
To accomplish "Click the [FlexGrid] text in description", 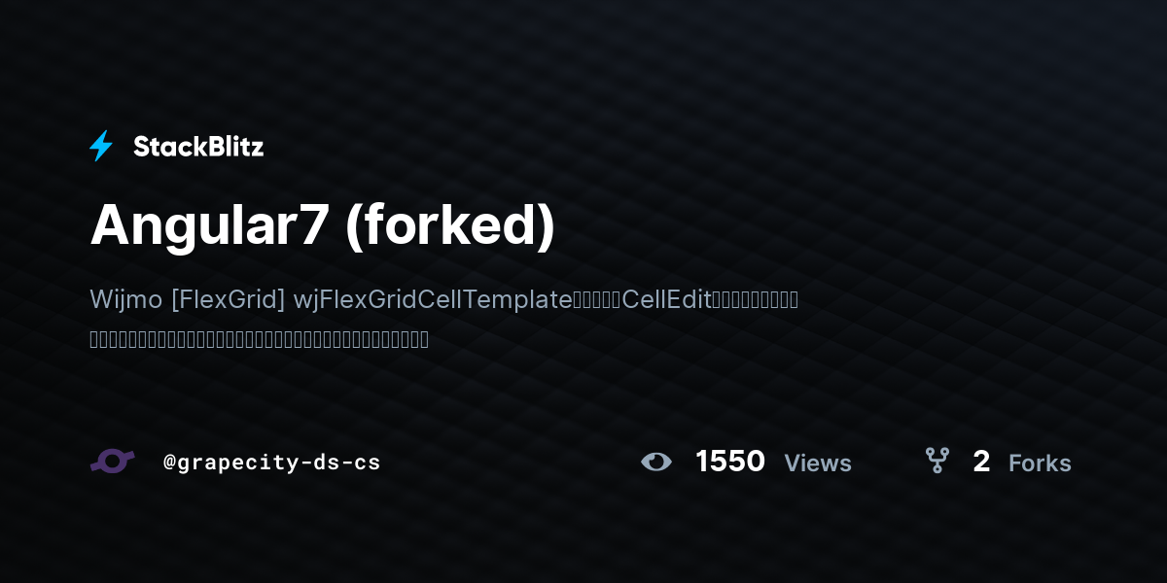I will click(x=228, y=299).
